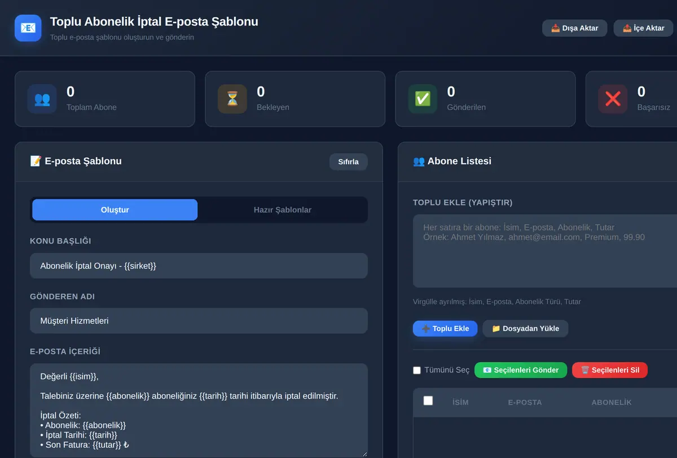Click the E-POSTA column header

[x=525, y=403]
